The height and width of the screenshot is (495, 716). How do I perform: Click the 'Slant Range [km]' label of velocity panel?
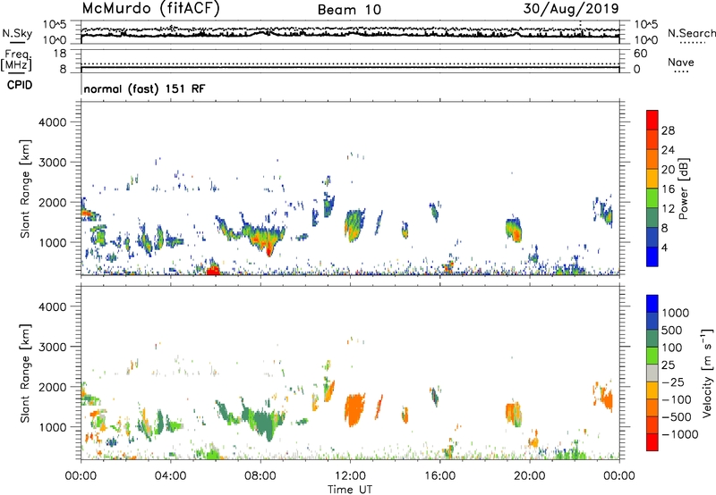point(25,373)
